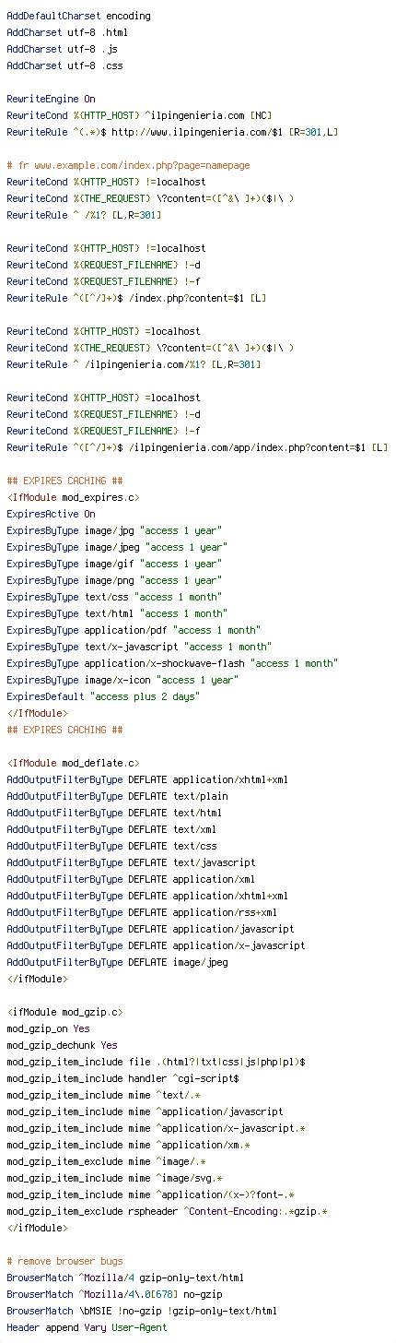Click 'AddOutputFilterByType DEFLATE application/rss+xml' line
Viewport: 396px width, 1343px height.
pyautogui.click(x=142, y=912)
